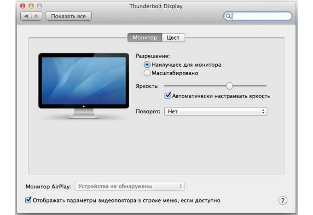Click the Яркость brightness slider knob
Viewport: 313px width, 215px height.
[230, 86]
